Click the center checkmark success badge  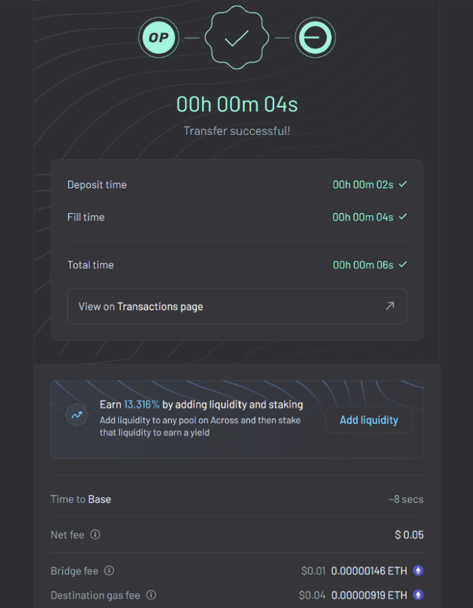coord(237,38)
